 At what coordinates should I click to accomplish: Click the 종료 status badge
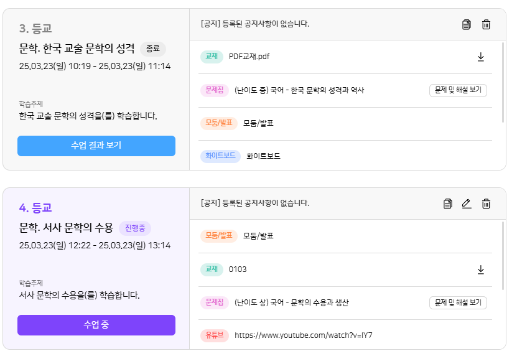coord(153,49)
